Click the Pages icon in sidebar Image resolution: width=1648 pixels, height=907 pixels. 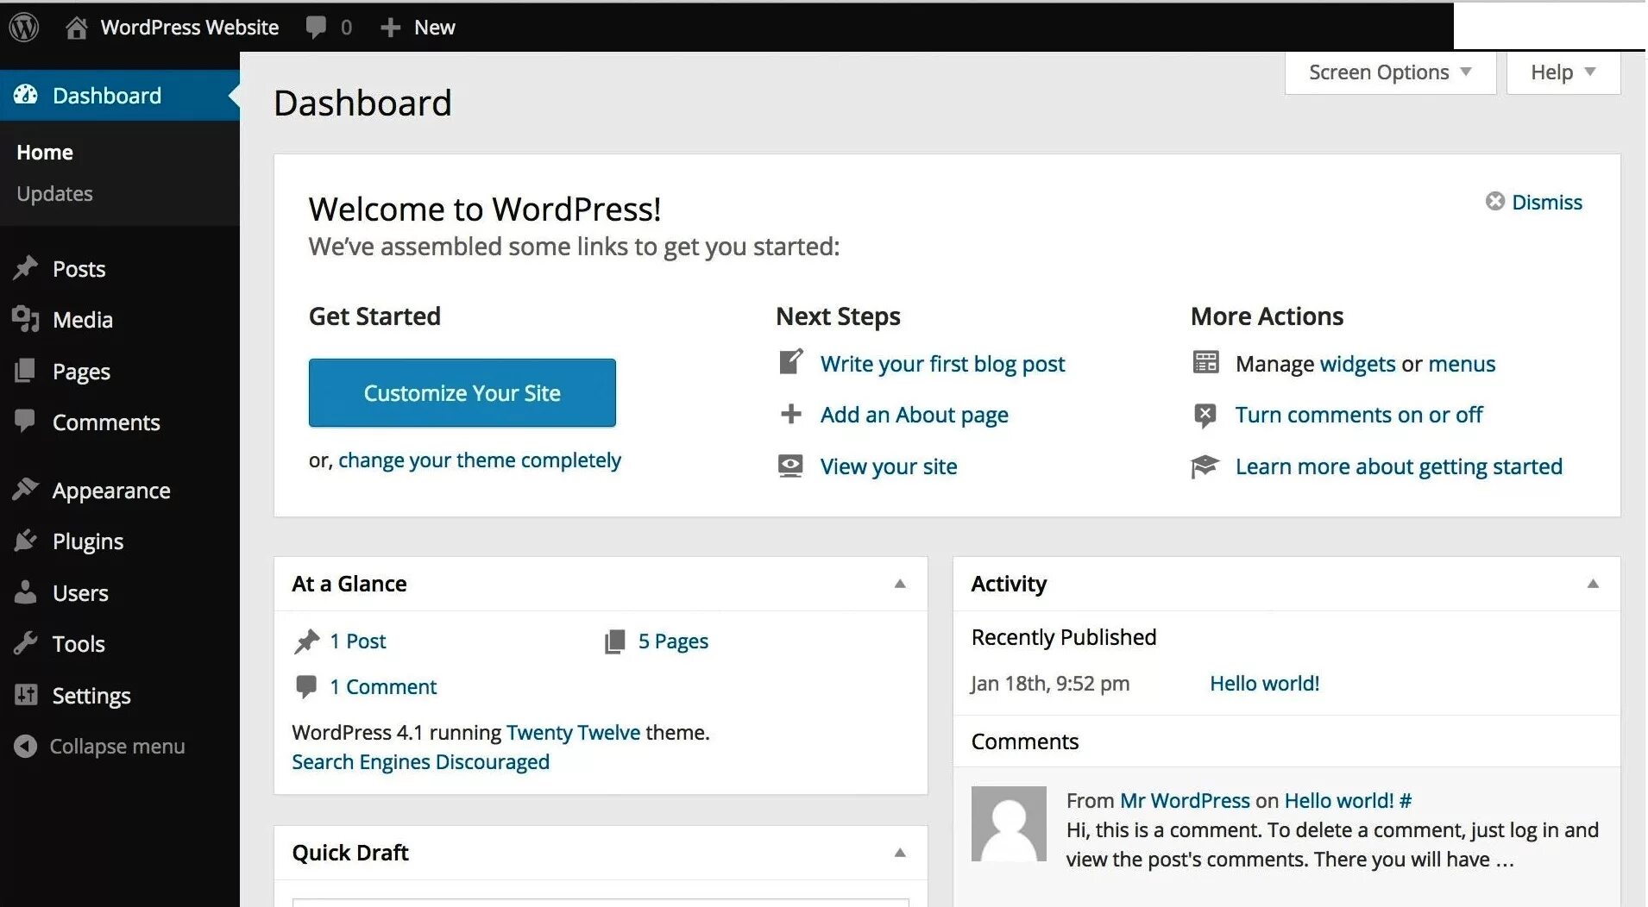[26, 371]
